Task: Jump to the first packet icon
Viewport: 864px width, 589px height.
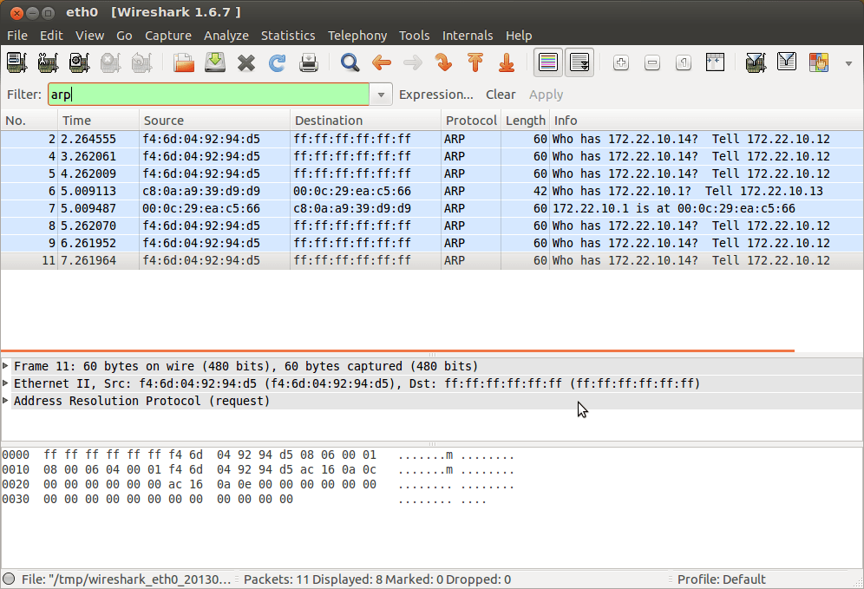Action: [475, 62]
